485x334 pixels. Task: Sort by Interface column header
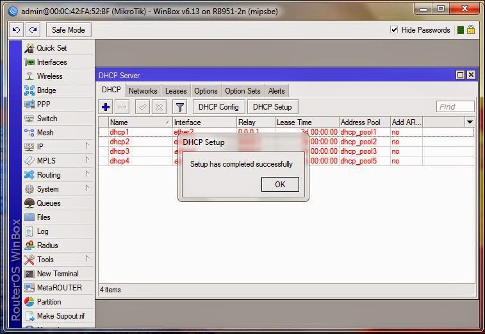(x=204, y=122)
